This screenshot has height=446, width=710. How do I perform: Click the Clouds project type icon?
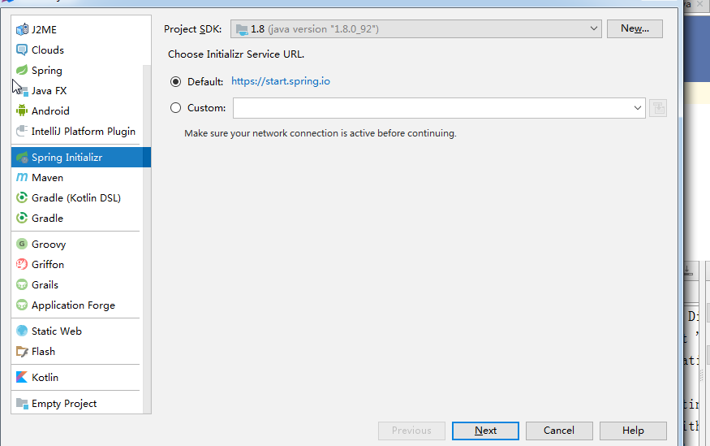click(22, 50)
